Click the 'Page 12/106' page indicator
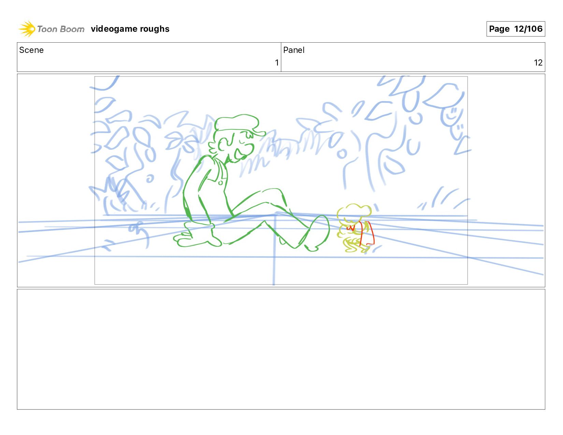This screenshot has height=435, width=563. tap(516, 29)
